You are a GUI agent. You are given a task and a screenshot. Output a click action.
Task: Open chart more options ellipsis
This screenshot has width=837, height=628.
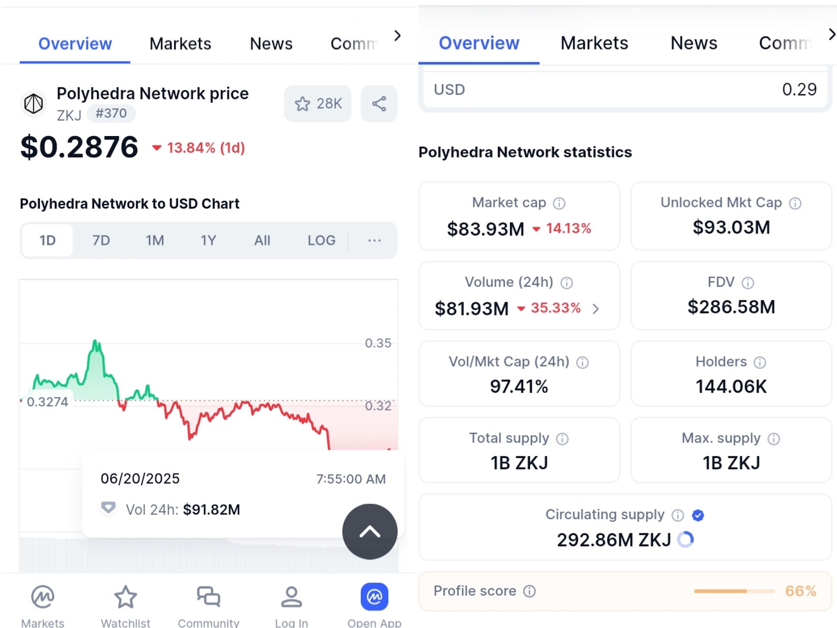tap(374, 240)
